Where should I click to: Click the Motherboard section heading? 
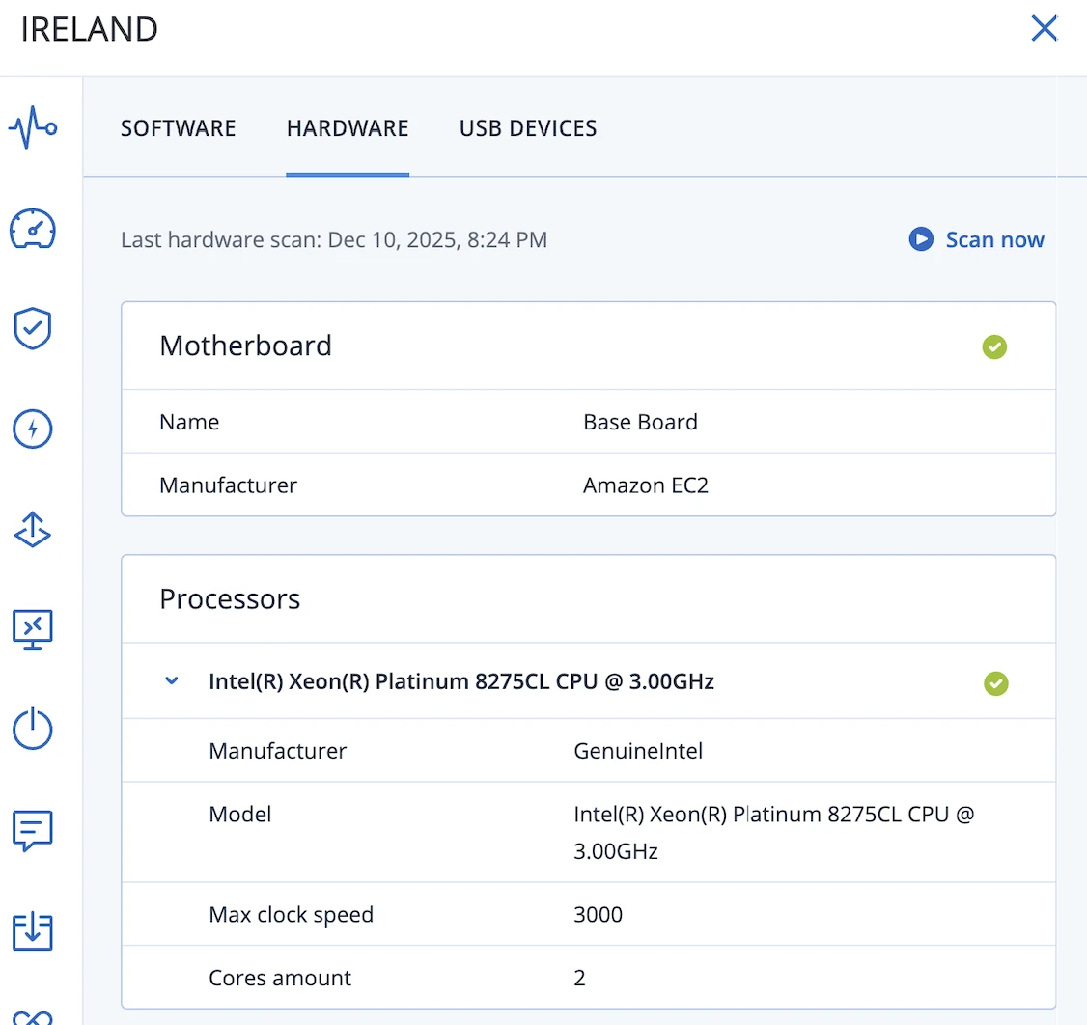[x=245, y=346]
